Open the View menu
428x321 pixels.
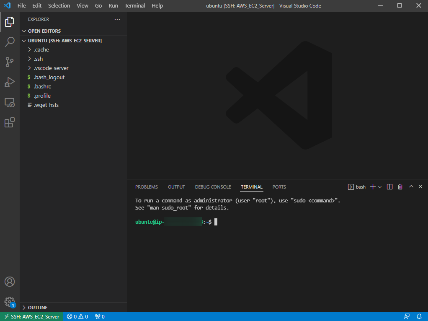[83, 5]
